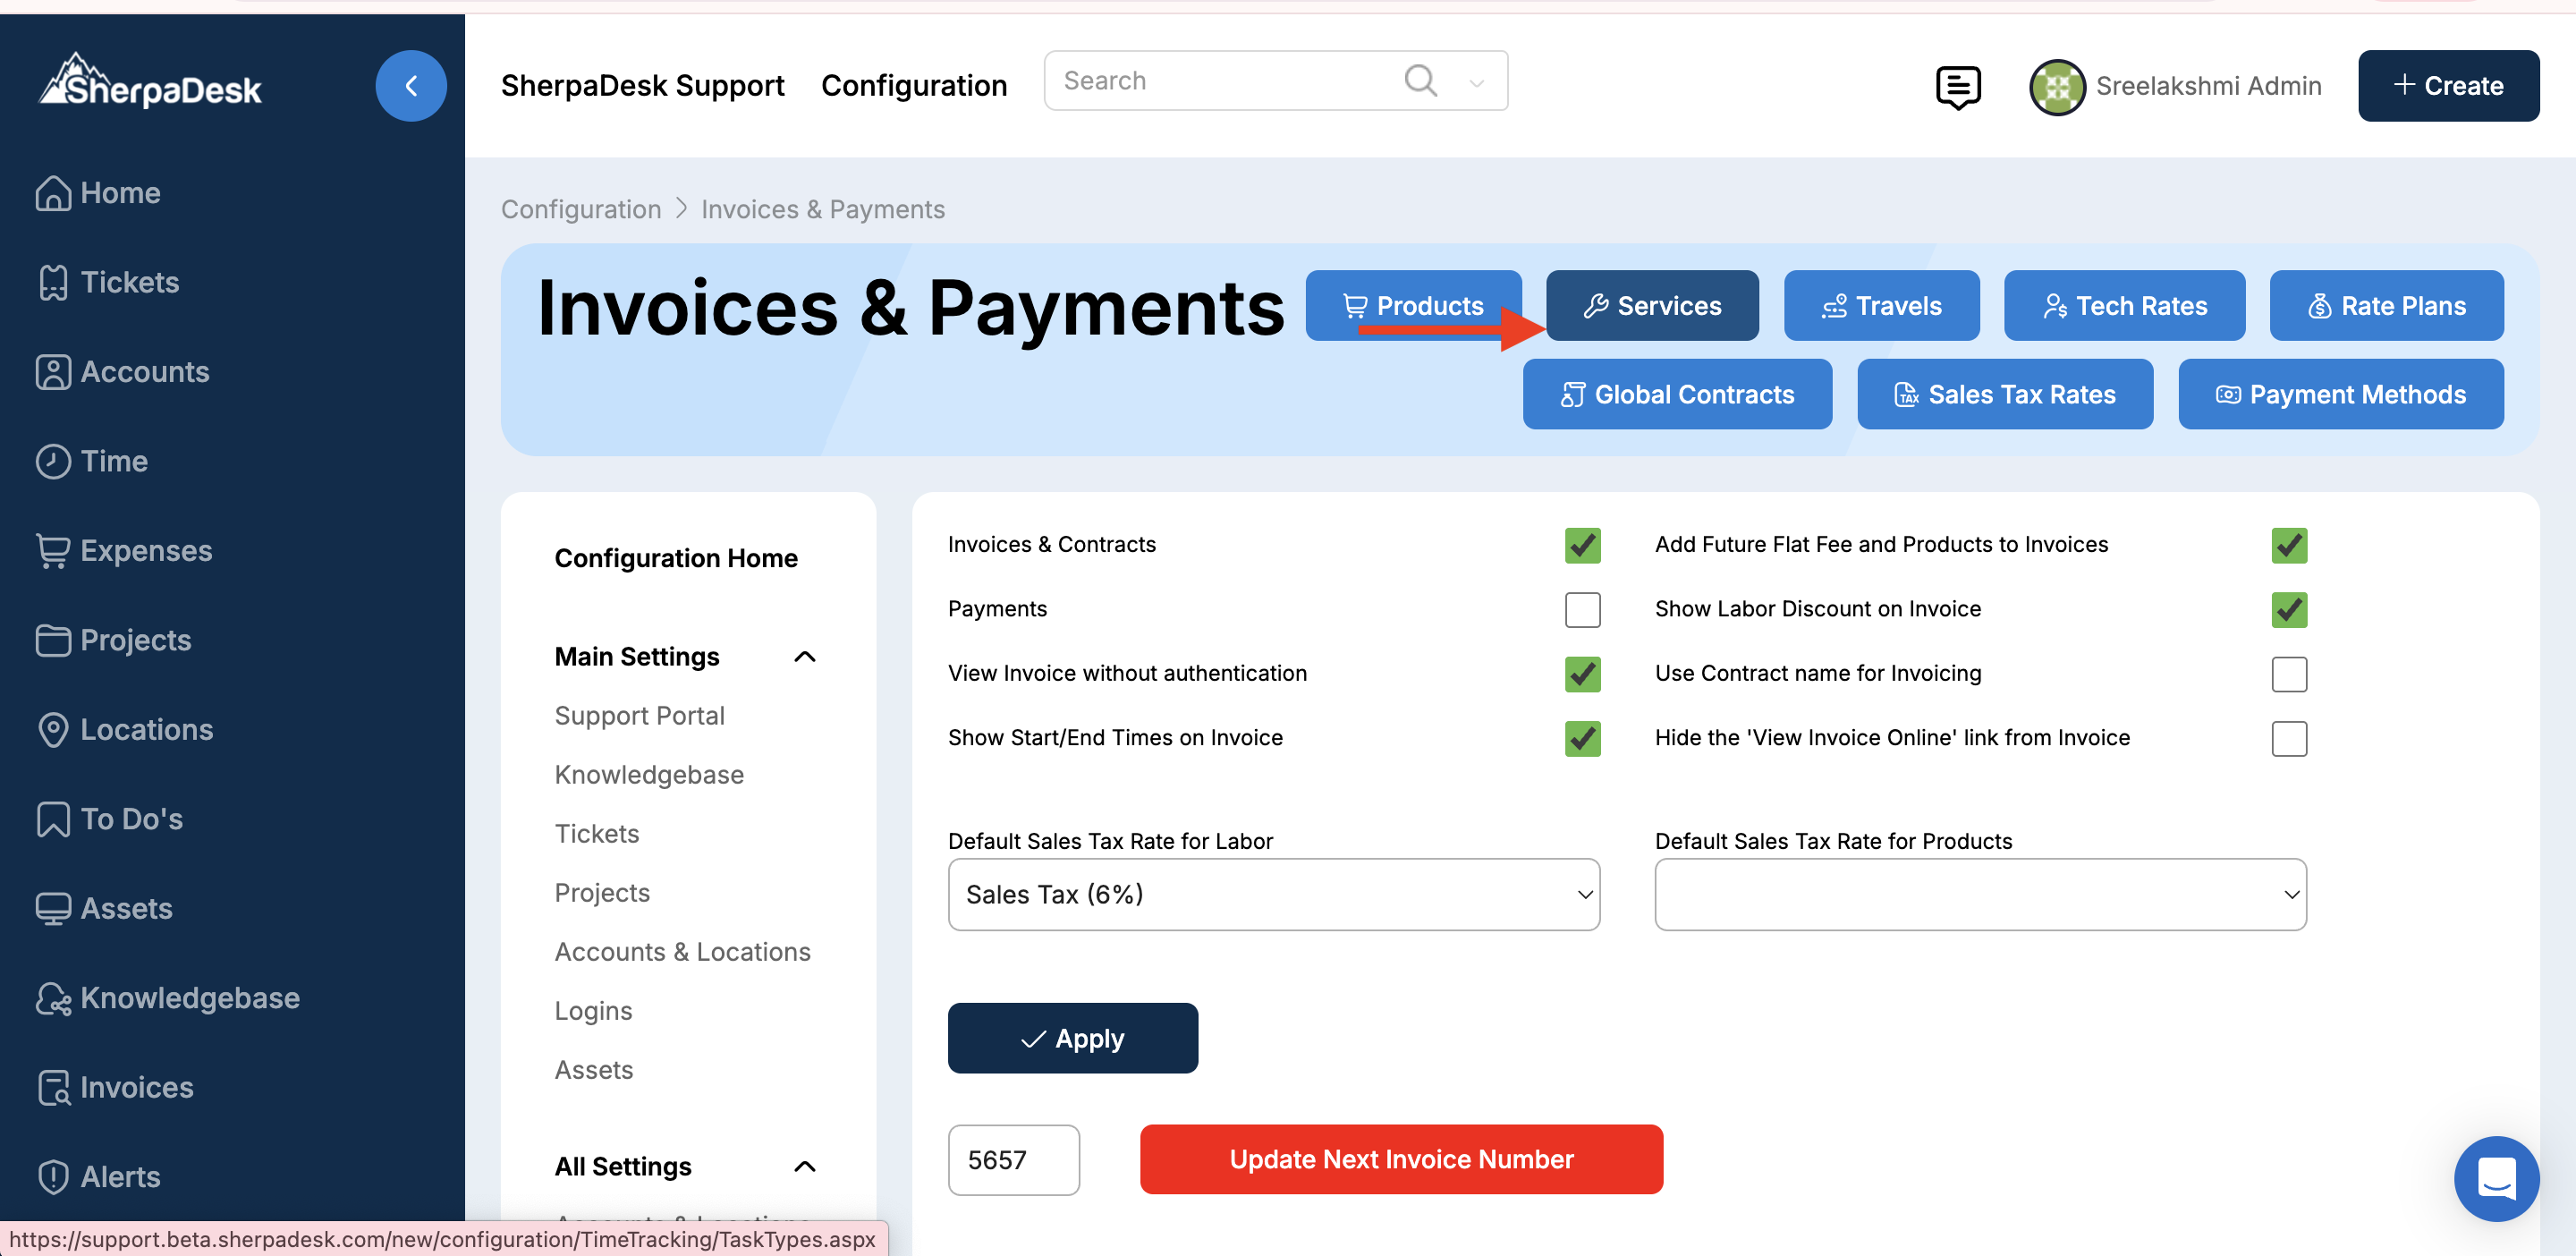The image size is (2576, 1256).
Task: Click Update Next Invoice Number button
Action: click(1400, 1159)
